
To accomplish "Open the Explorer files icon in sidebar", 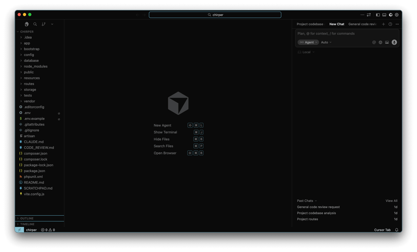I will tap(26, 24).
